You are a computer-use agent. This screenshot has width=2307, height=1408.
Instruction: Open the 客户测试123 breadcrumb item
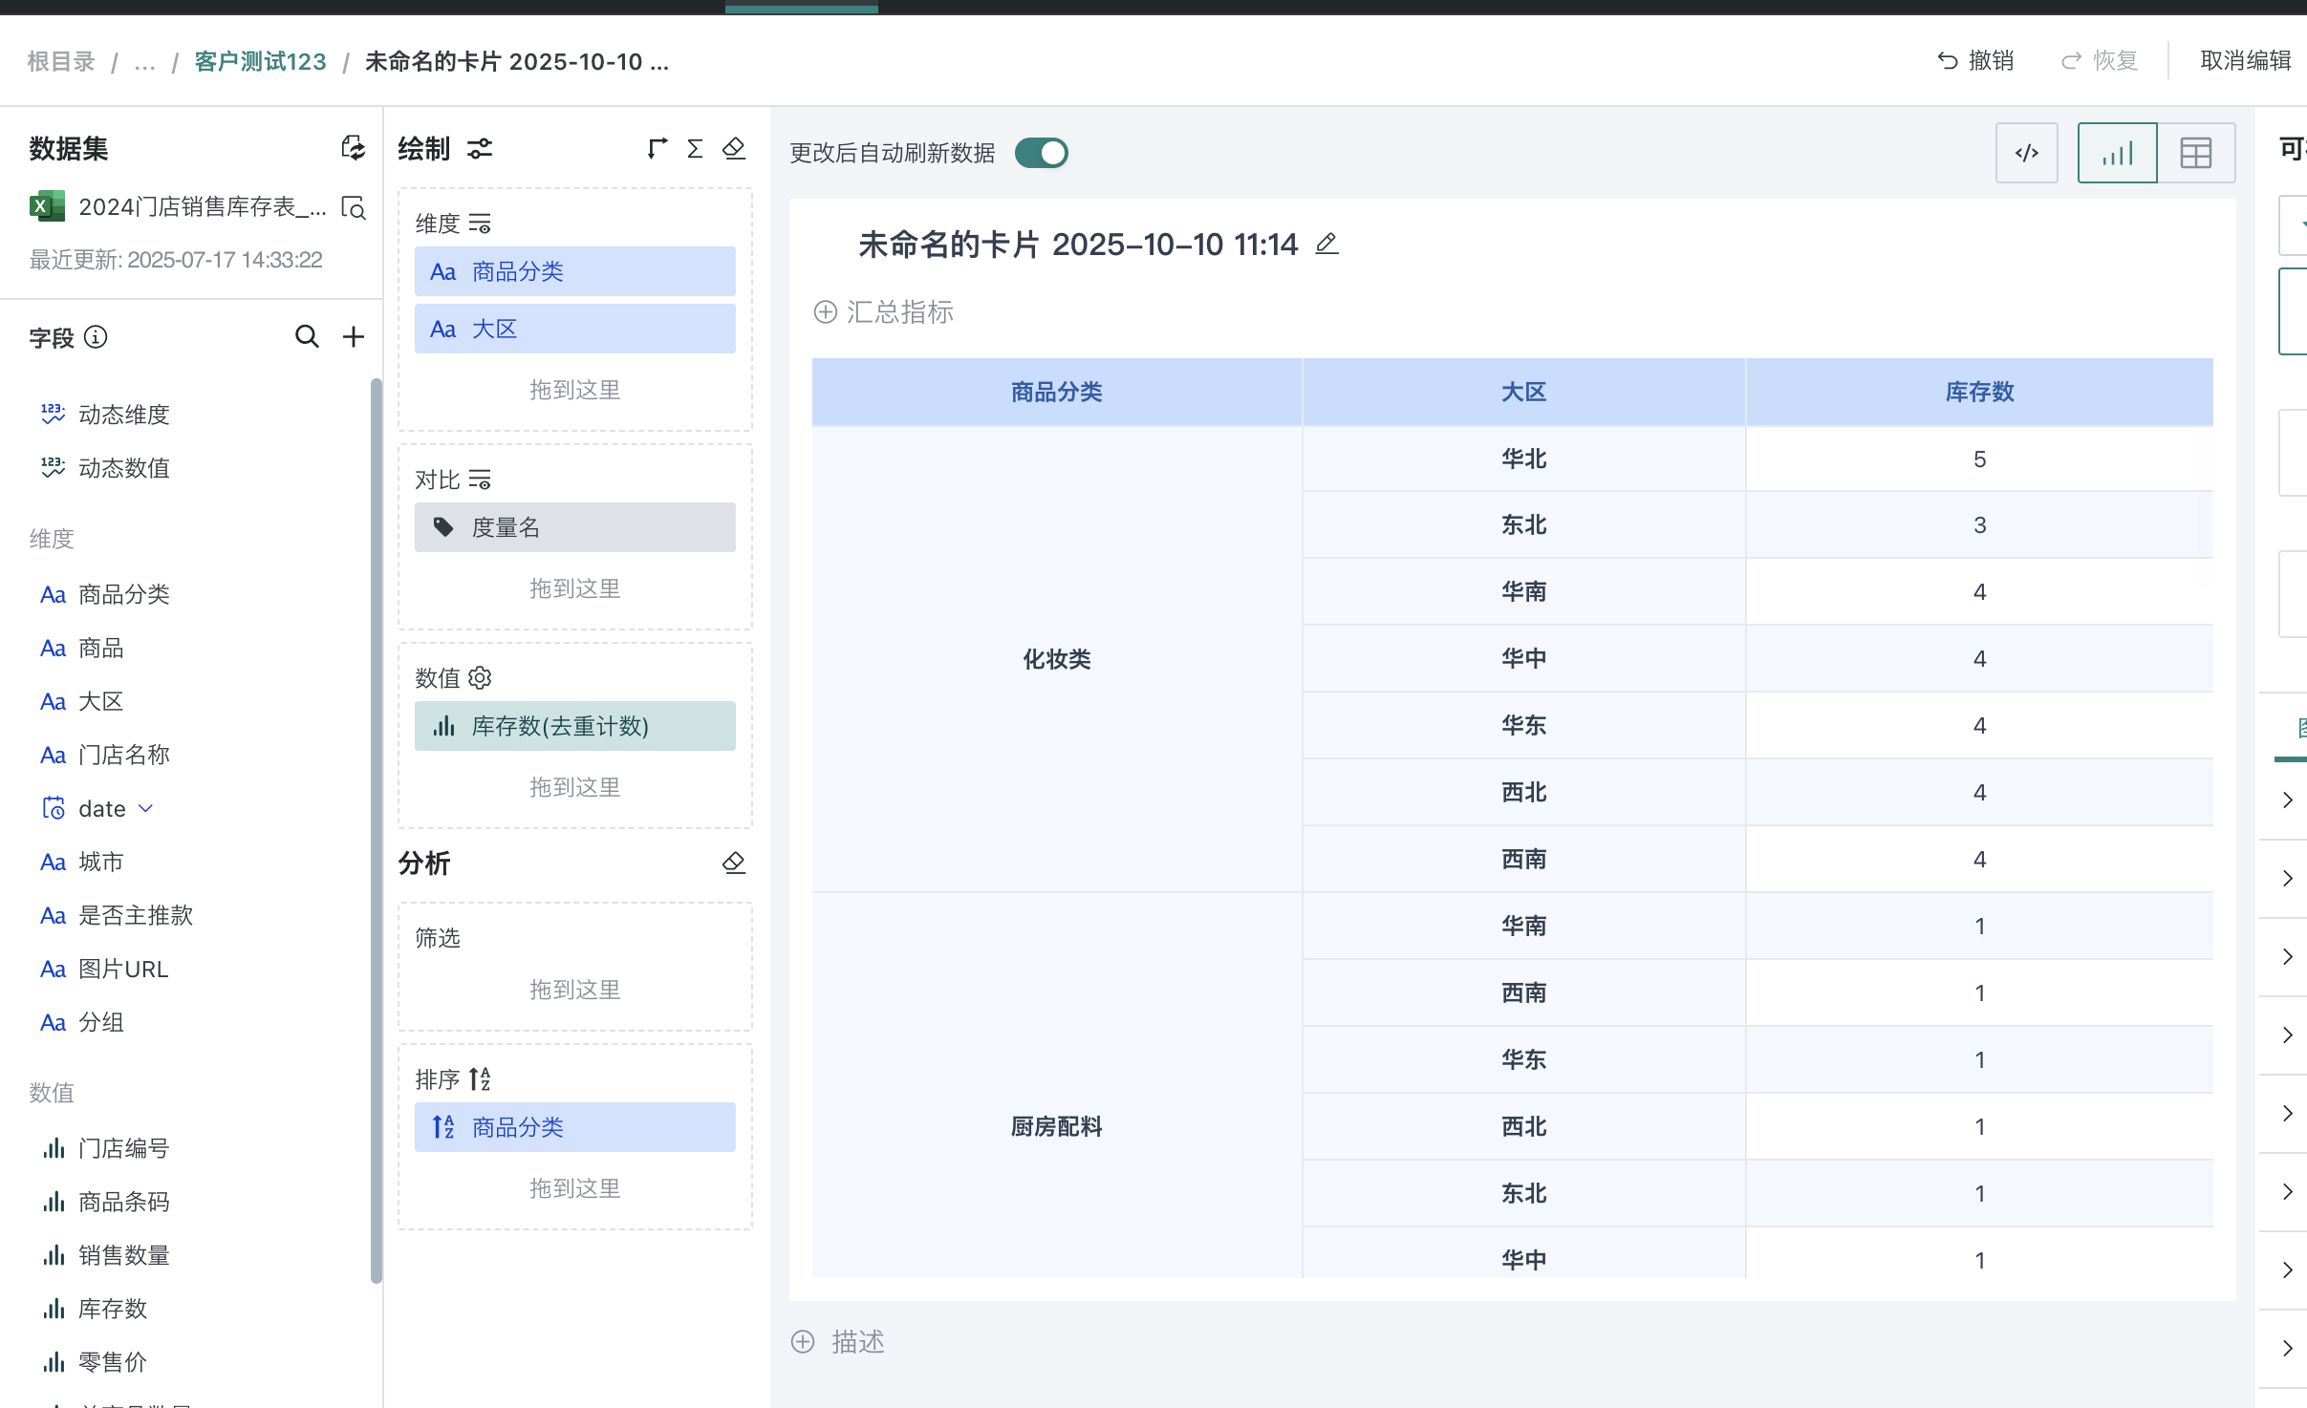pos(259,60)
